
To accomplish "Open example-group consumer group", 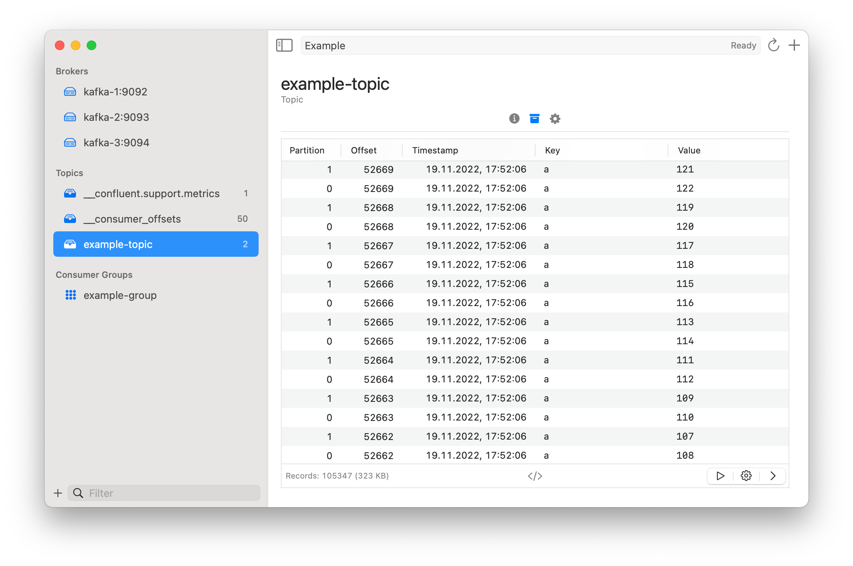I will coord(156,295).
